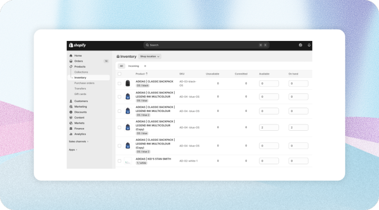Click the On hand column header
This screenshot has width=379, height=210.
pos(293,74)
